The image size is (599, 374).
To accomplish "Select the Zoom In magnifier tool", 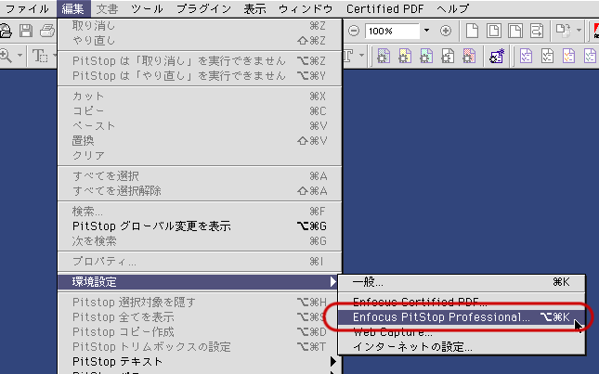I will (x=6, y=56).
